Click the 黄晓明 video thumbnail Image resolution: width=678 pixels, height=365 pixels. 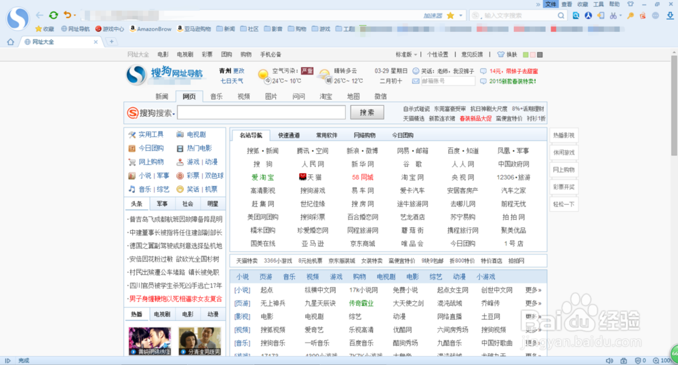tap(150, 341)
